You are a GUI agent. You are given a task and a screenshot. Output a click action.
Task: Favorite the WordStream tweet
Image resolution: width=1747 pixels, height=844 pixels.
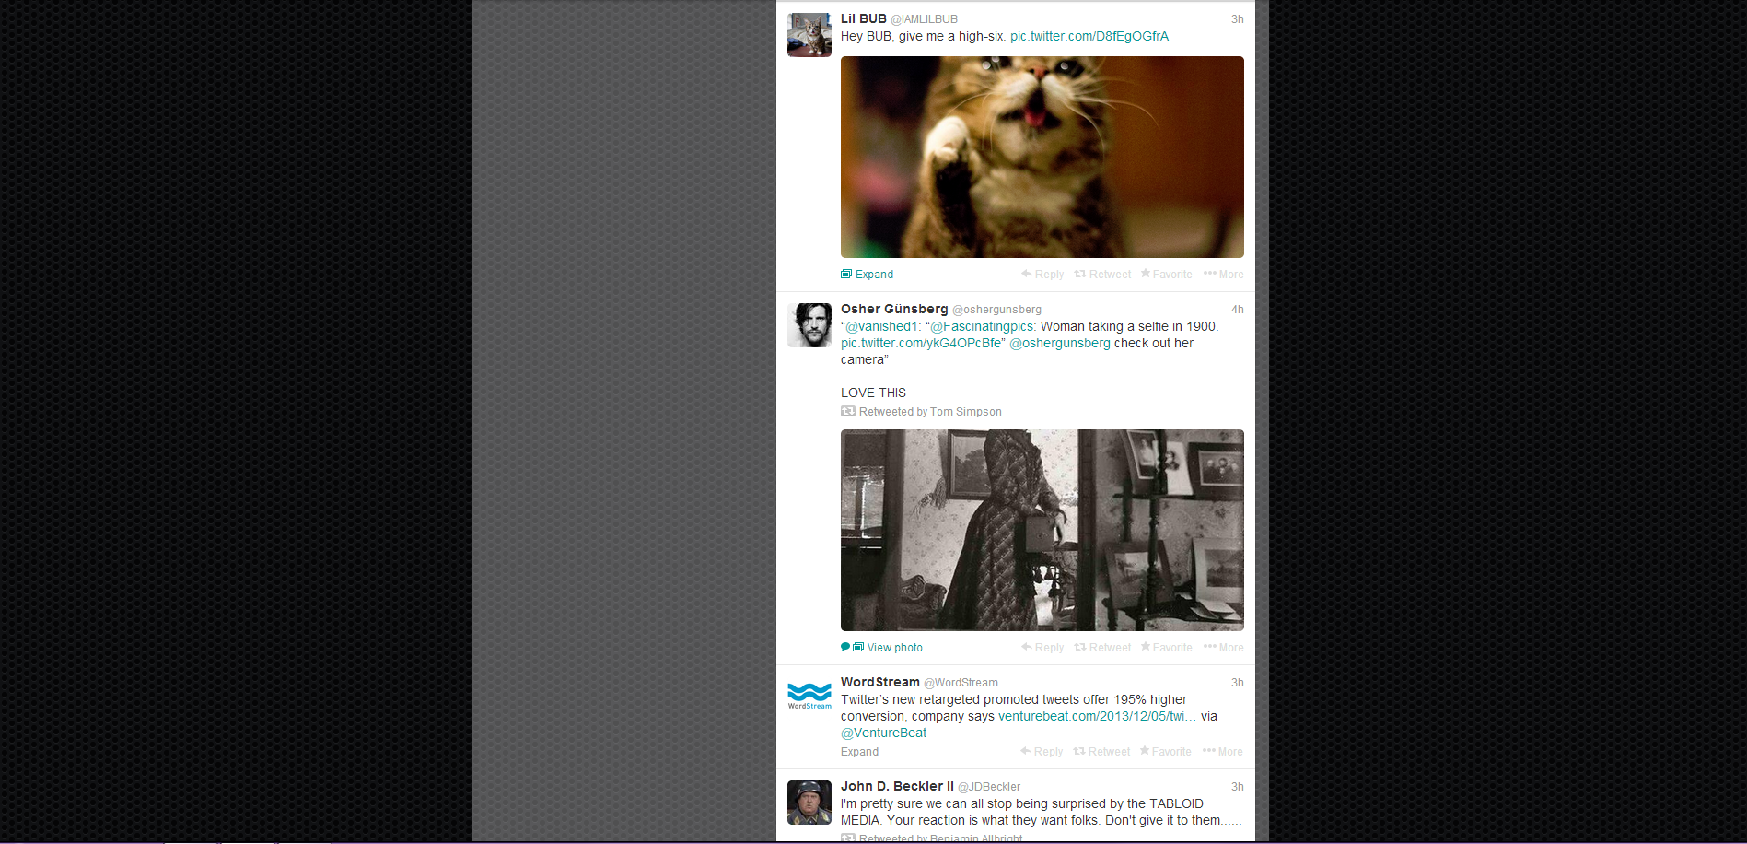pos(1165,752)
